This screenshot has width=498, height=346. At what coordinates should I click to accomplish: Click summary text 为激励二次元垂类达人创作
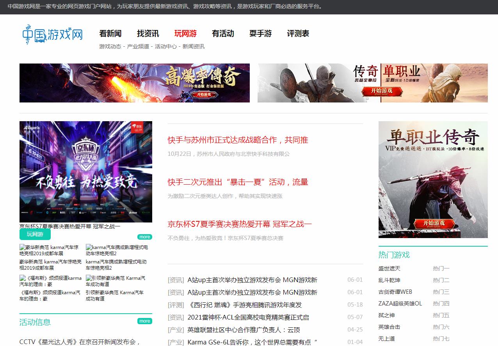click(x=225, y=196)
